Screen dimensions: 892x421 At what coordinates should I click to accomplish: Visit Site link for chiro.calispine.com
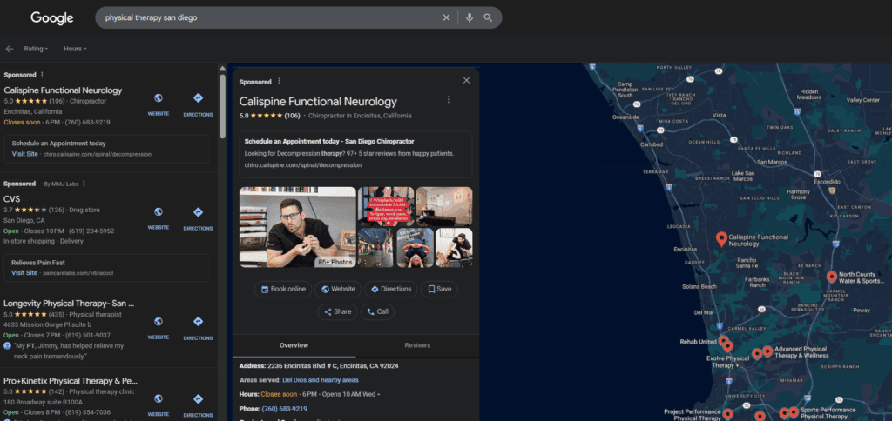coord(25,154)
